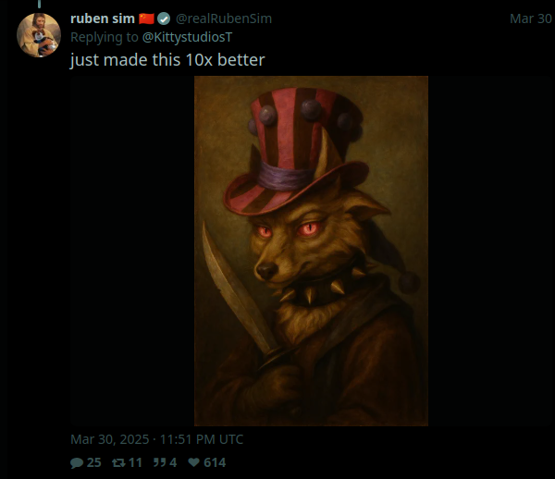
Task: Open the Mar 30 short date link
Action: click(530, 18)
